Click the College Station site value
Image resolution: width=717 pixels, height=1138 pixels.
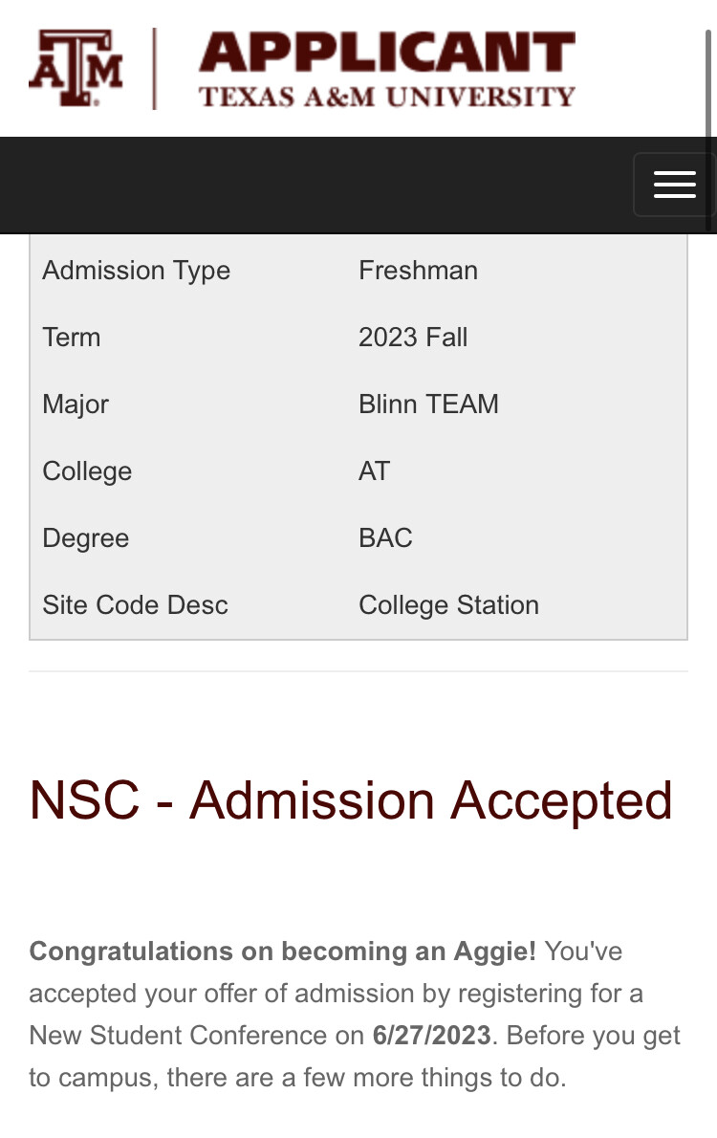[448, 605]
